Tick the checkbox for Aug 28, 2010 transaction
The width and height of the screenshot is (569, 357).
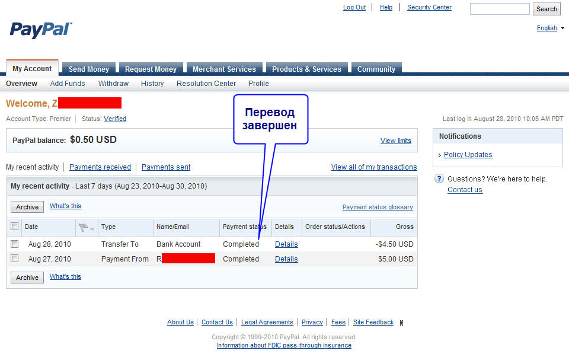pos(14,244)
